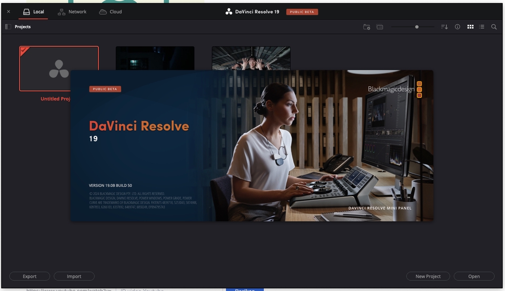Click the "DaVinci Resolve" splash title text
Viewport: 505px width, 291px height.
click(139, 126)
